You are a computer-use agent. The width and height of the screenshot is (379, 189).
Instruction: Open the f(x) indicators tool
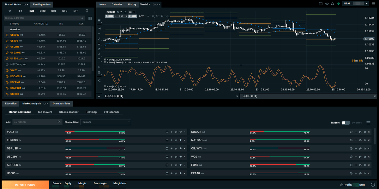[x=99, y=28]
